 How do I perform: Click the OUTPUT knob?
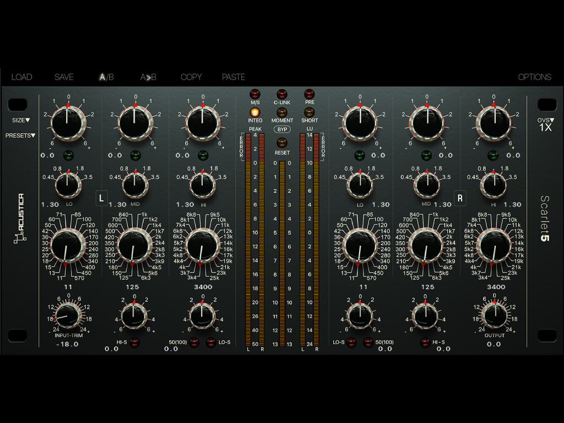(494, 316)
